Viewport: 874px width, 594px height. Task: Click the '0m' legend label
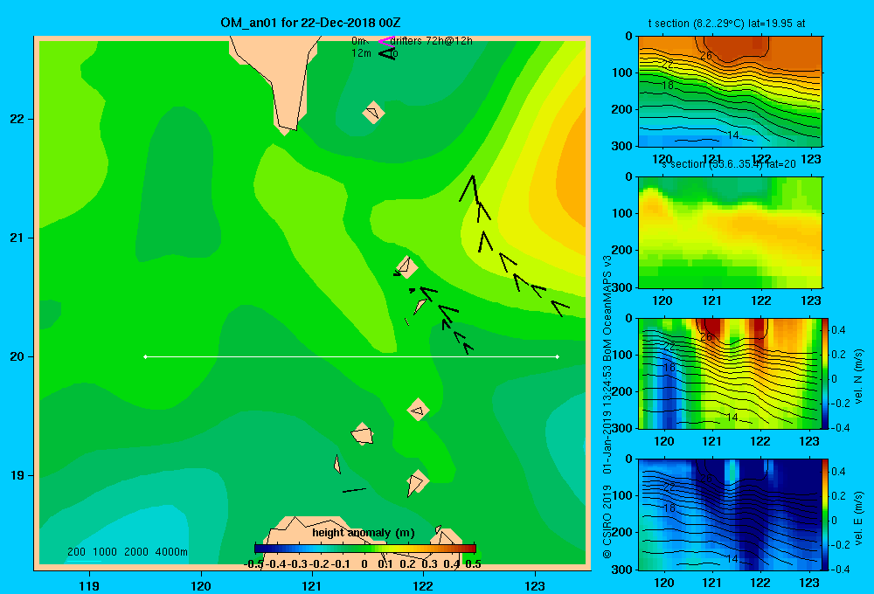359,41
